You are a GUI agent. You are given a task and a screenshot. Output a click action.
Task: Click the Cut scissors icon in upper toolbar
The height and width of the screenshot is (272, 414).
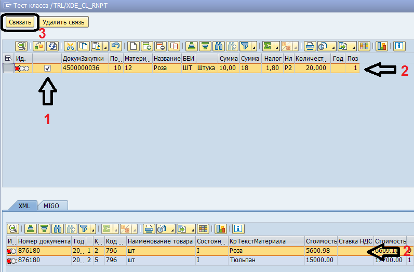(69, 46)
